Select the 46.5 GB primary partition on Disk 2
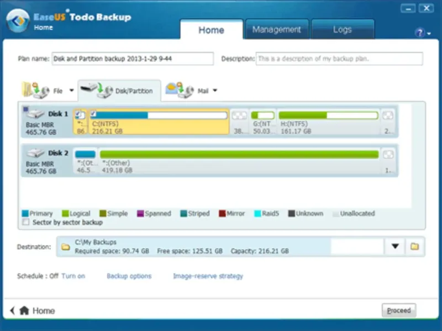Screen dimensions: 442x331 pos(86,161)
